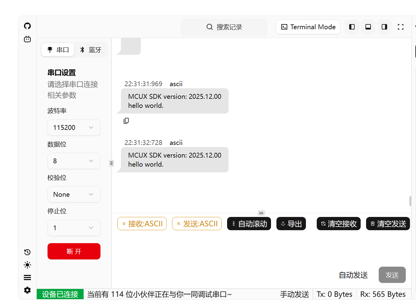The height and width of the screenshot is (301, 416).
Task: Click the 22:31:31:969 timestamp
Action: 143,84
